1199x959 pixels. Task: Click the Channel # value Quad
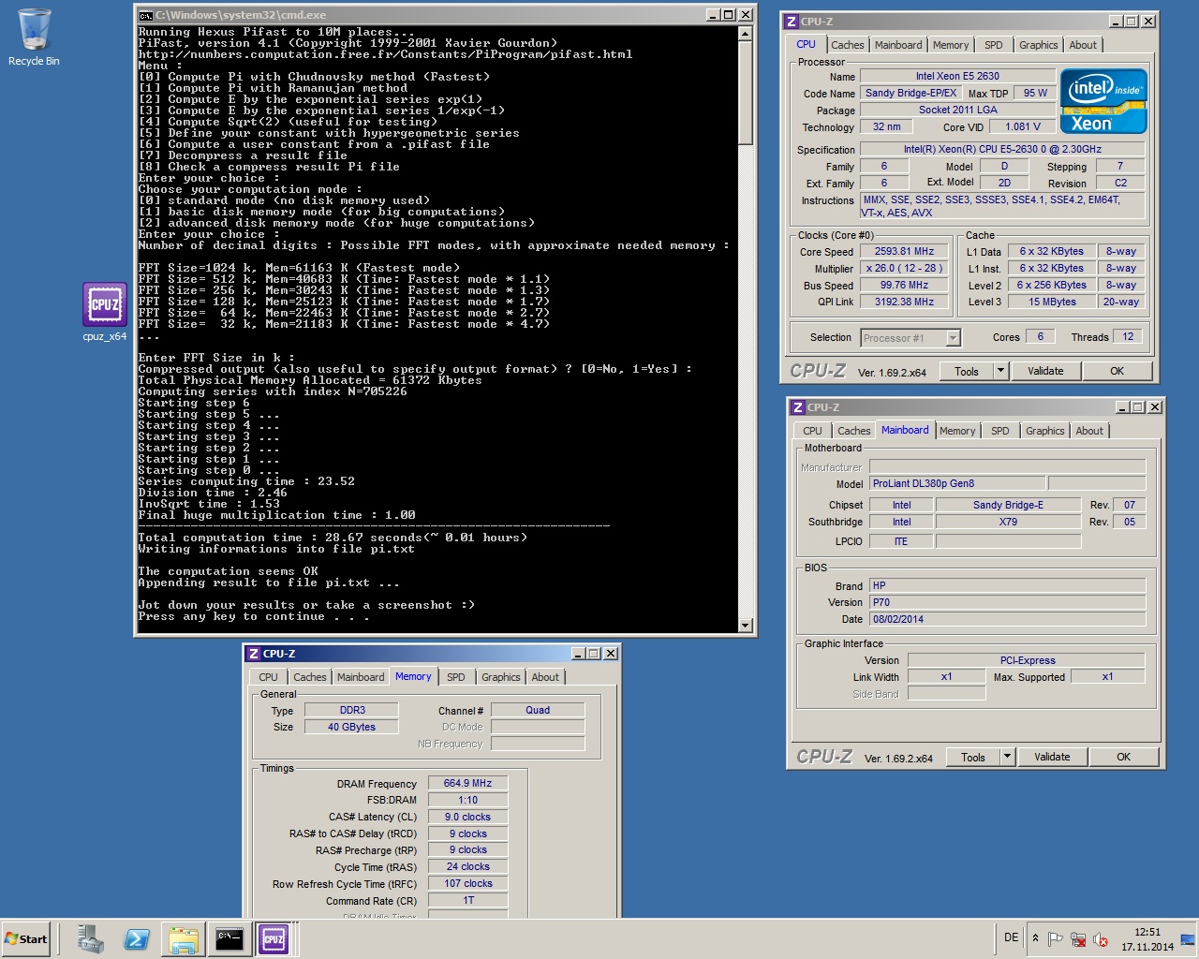538,710
